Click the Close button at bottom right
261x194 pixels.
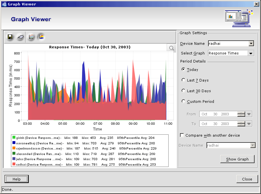coord(247,179)
